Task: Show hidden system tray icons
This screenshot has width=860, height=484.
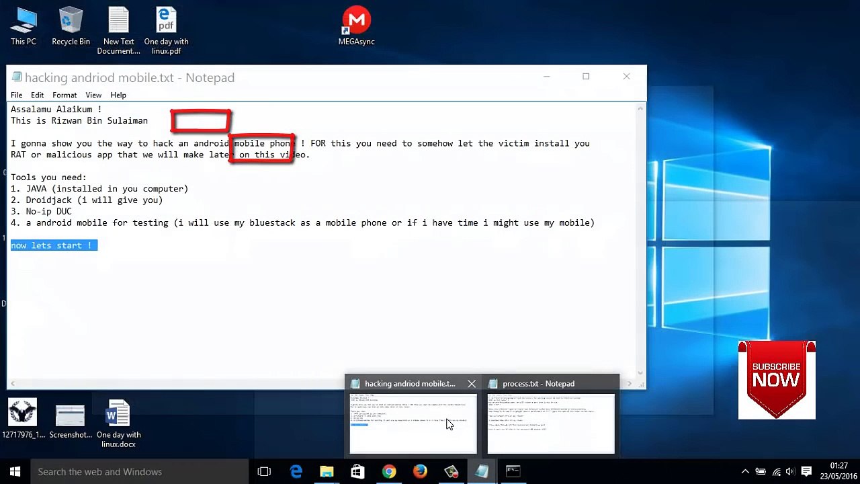Action: (x=744, y=472)
